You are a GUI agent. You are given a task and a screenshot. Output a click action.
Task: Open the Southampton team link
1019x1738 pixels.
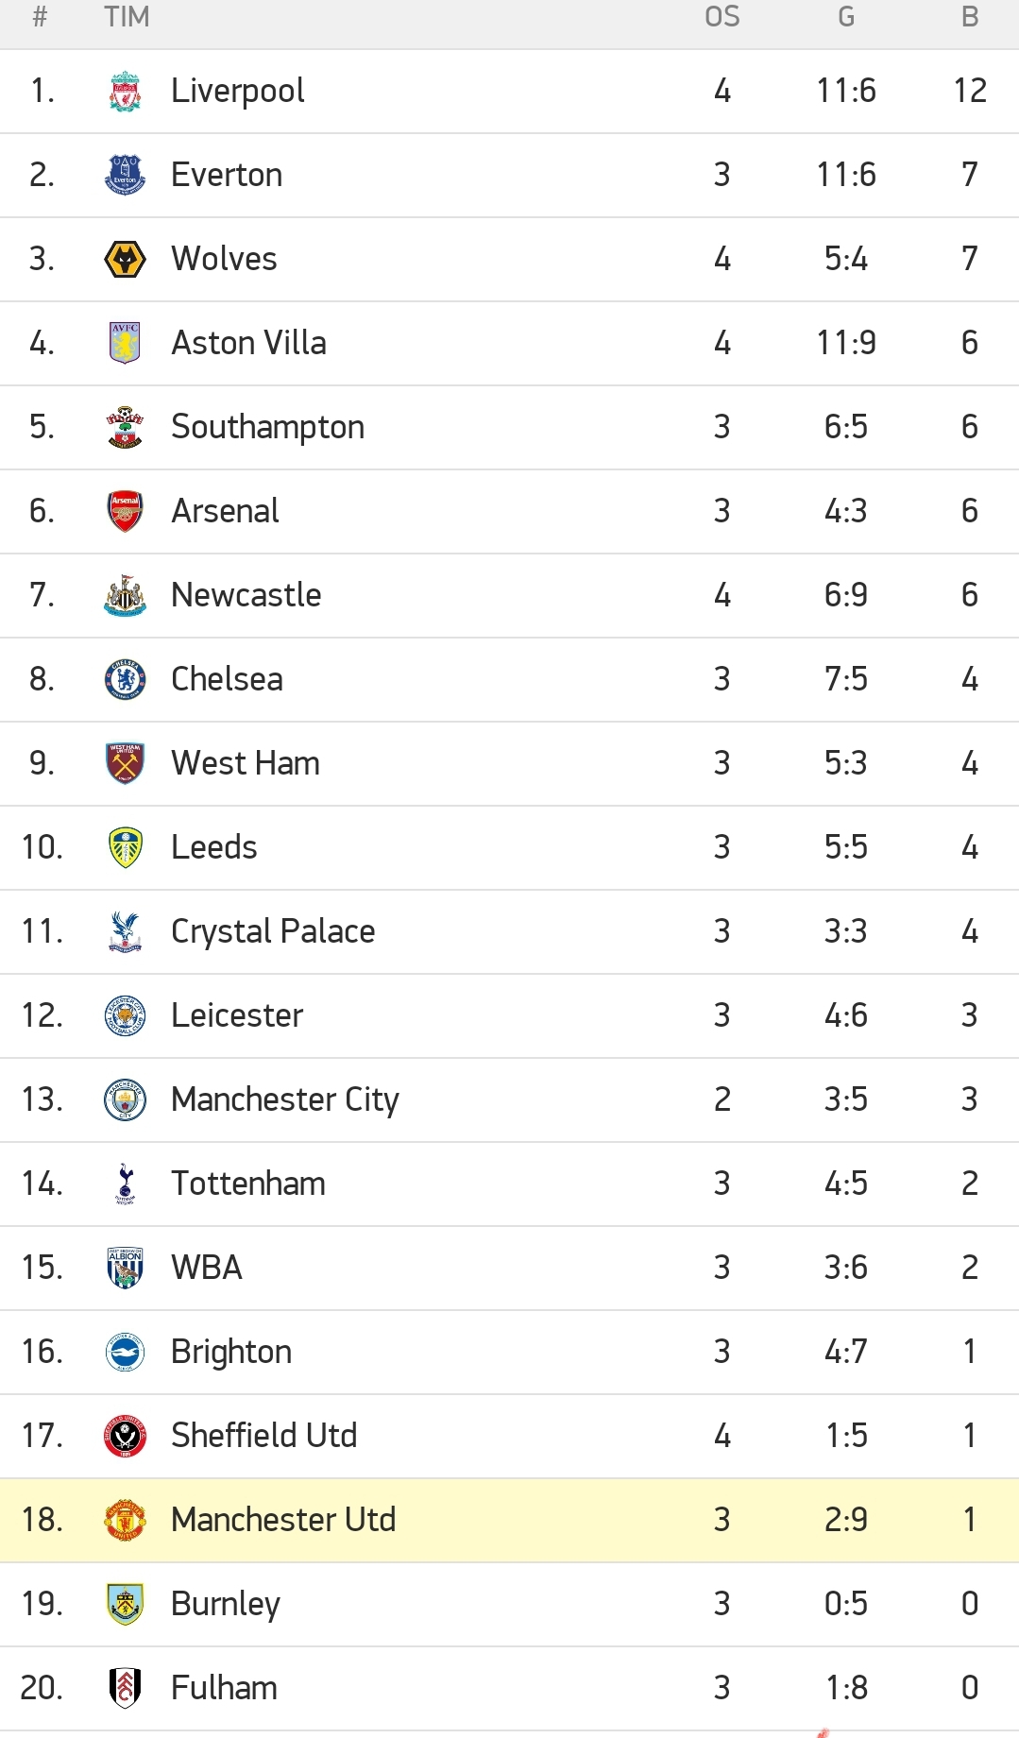(267, 428)
